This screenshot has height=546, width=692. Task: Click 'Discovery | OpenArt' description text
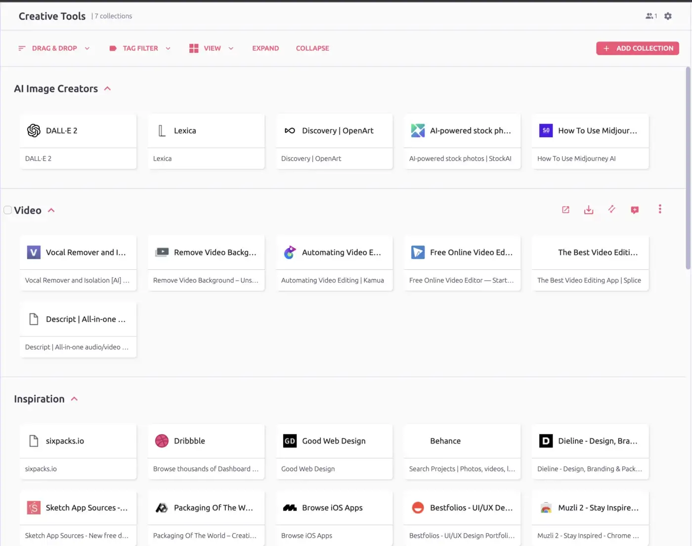coord(311,159)
